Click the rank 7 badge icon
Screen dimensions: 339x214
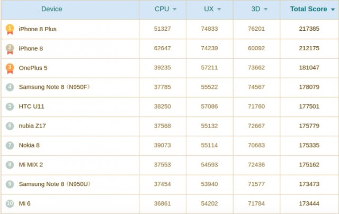pos(10,146)
